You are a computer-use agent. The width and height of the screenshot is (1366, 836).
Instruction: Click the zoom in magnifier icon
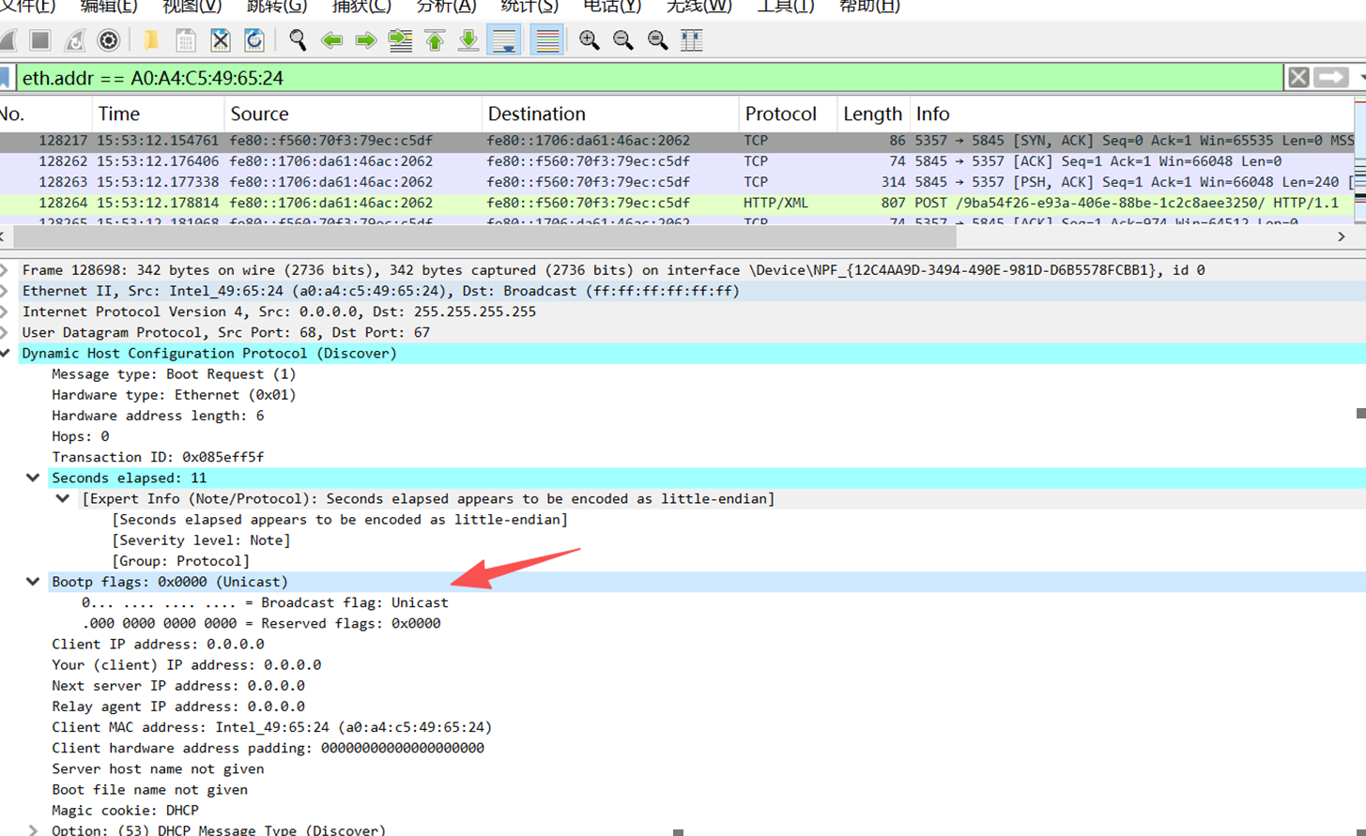589,40
